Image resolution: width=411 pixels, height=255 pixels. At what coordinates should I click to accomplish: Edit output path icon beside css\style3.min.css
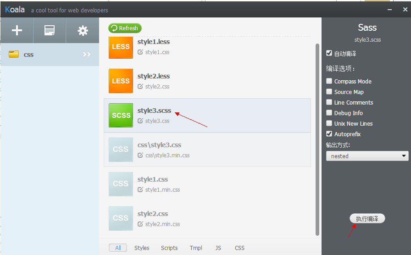point(140,155)
